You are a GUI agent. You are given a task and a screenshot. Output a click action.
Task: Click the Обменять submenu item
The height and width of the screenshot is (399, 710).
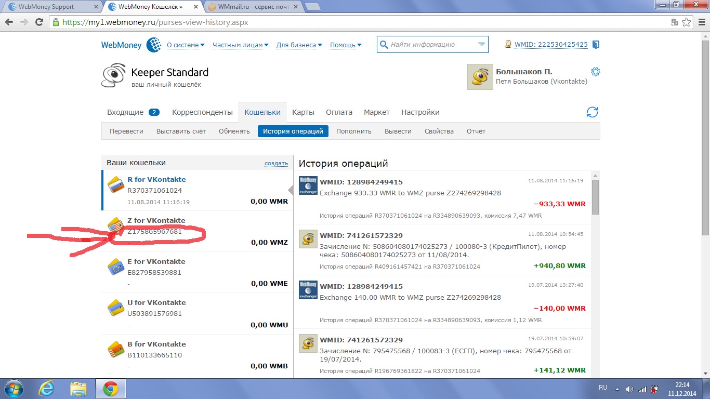[x=234, y=131]
